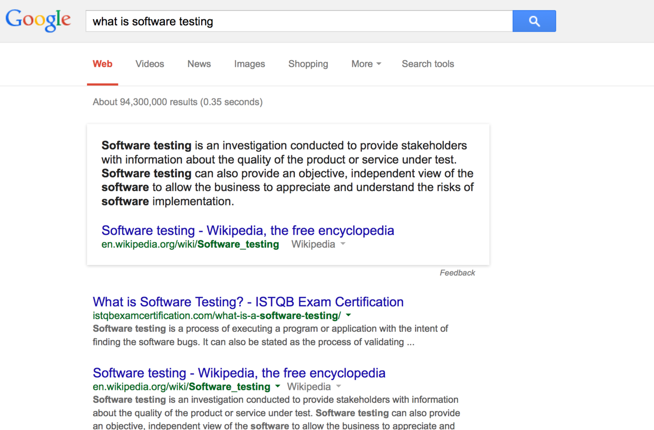Select the Web tab
654x430 pixels.
[x=102, y=64]
